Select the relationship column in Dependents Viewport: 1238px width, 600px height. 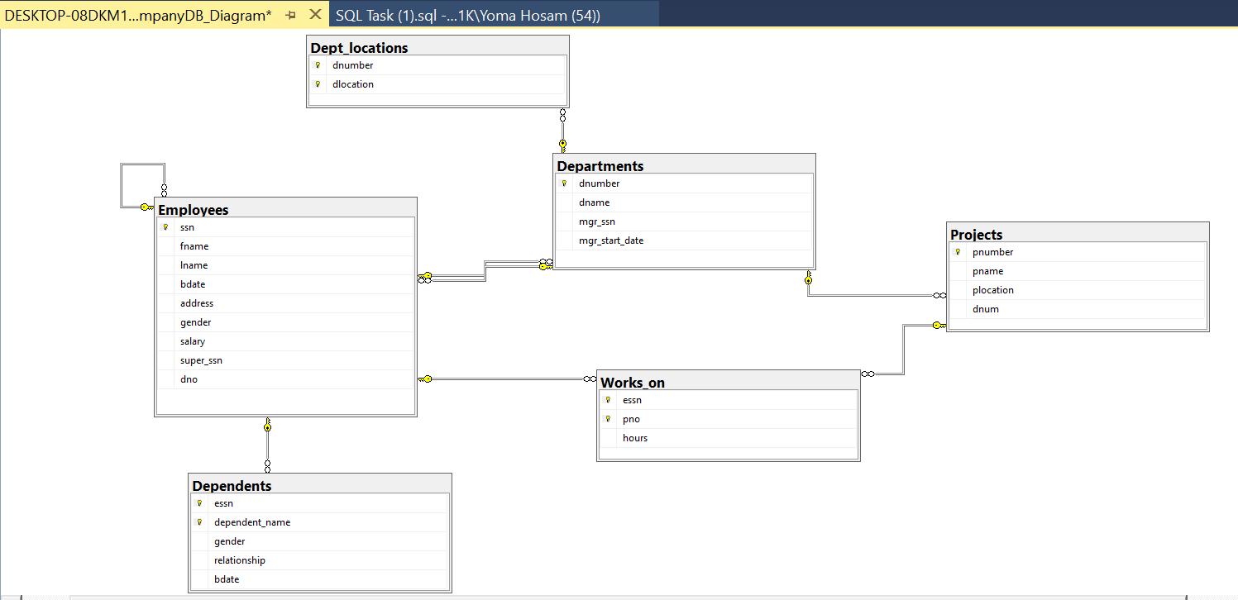(240, 560)
